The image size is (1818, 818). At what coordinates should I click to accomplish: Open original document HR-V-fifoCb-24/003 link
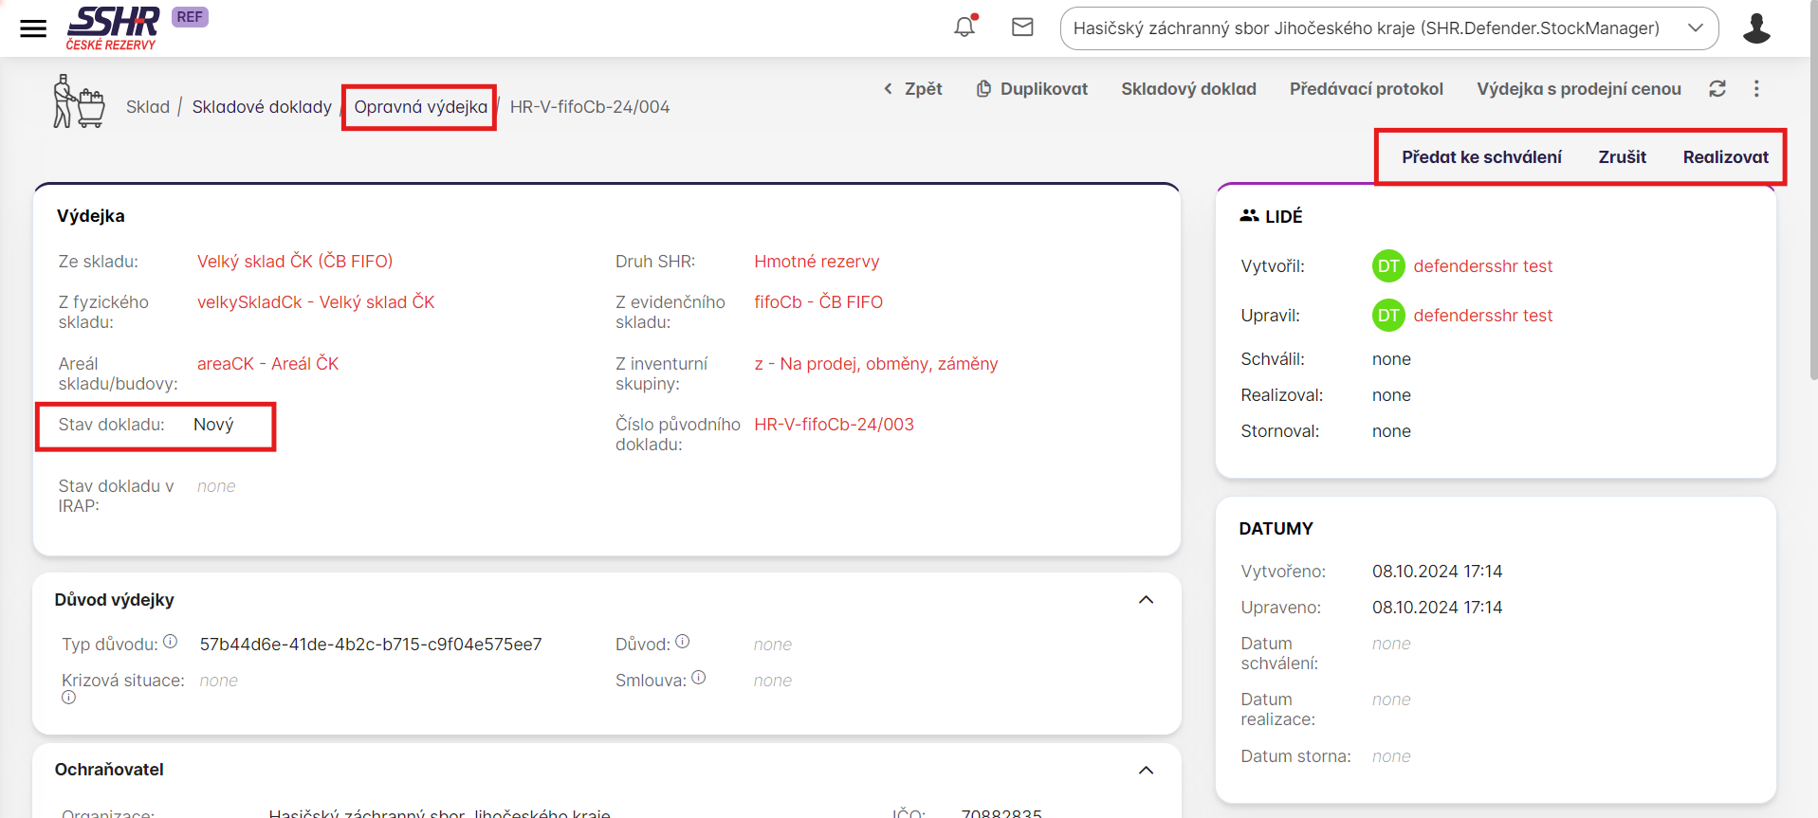(x=834, y=425)
